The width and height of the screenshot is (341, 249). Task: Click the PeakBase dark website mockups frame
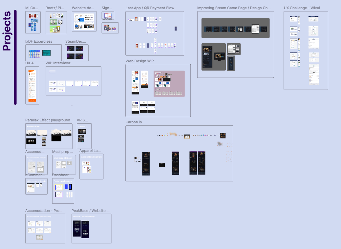(x=92, y=229)
